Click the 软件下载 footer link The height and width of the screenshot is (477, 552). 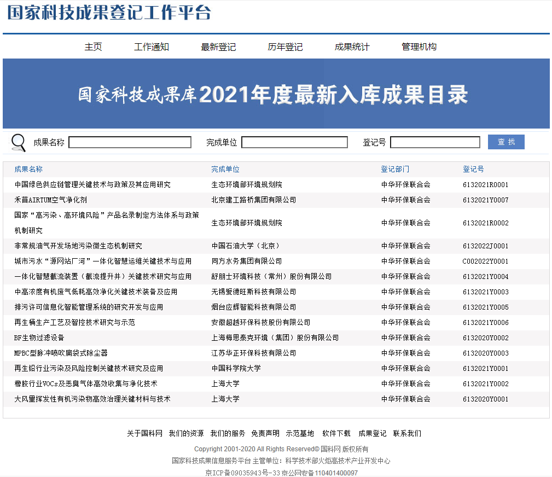pyautogui.click(x=336, y=434)
